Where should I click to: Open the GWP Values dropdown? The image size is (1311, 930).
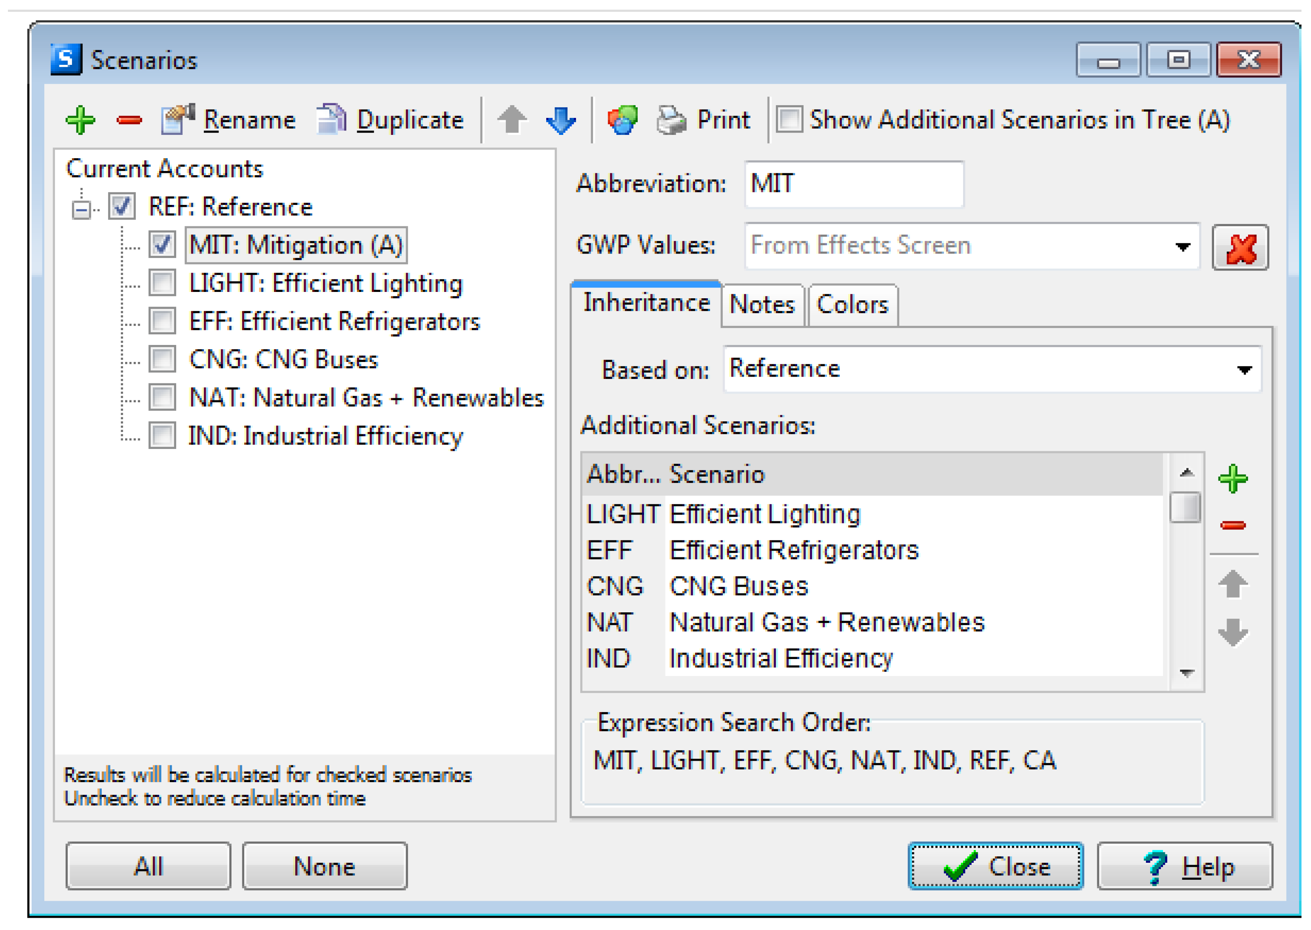coord(1183,246)
